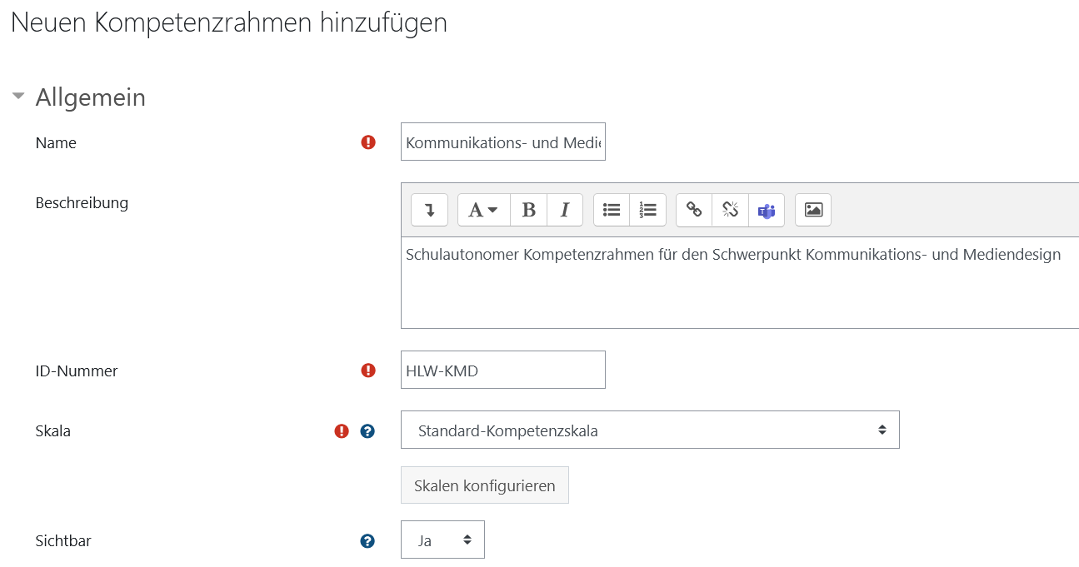The height and width of the screenshot is (567, 1079).
Task: Click the required-field marker next to Name
Action: pos(367,142)
